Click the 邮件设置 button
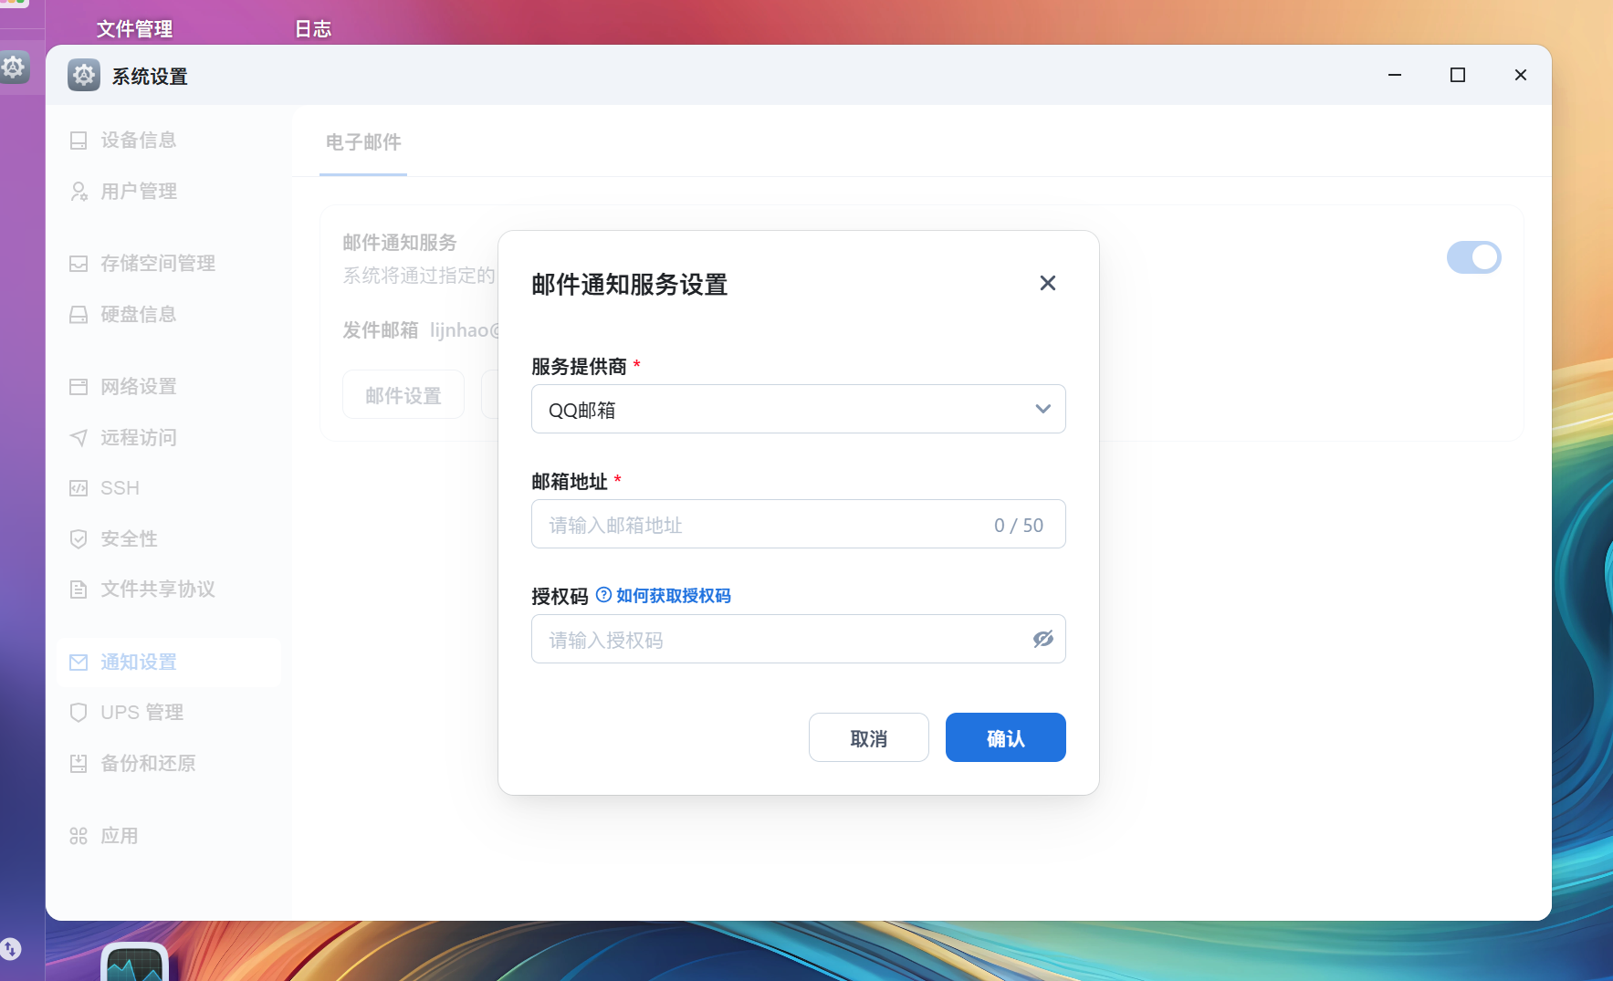 (x=403, y=394)
